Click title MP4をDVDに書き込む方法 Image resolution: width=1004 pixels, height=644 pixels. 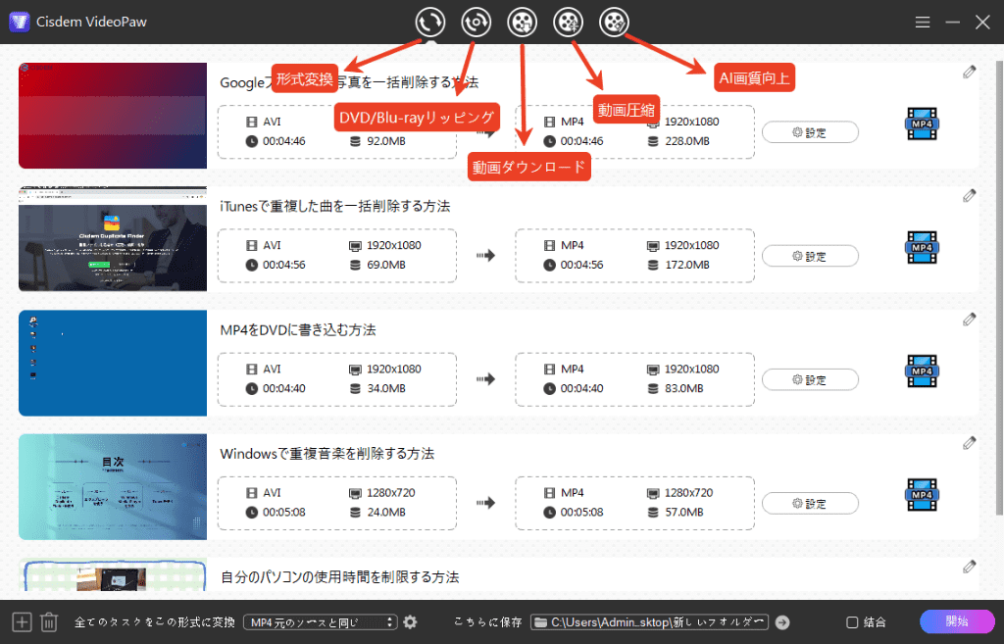tap(298, 329)
